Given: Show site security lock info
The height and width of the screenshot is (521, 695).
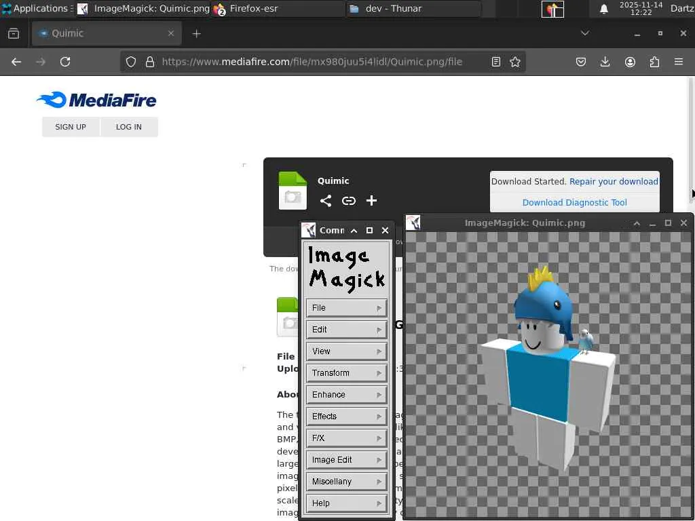Looking at the screenshot, I should pyautogui.click(x=150, y=62).
